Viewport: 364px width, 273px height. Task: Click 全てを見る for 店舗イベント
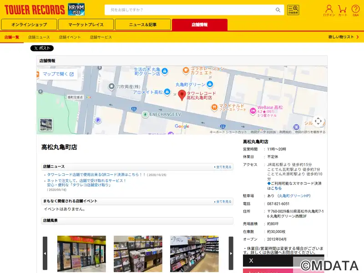[x=223, y=202]
